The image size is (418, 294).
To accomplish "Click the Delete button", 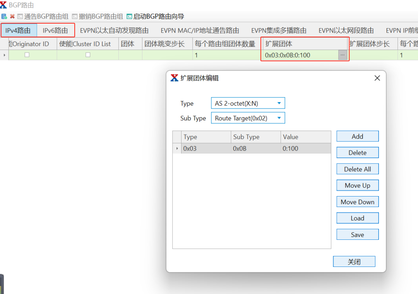I will pos(358,152).
